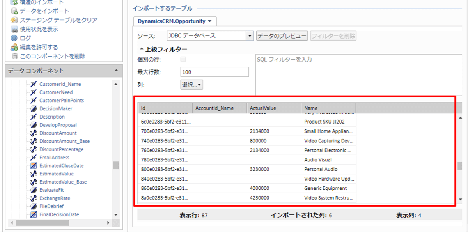Click the Video Capturing Dev name cell
468x232 pixels.
pos(328,141)
